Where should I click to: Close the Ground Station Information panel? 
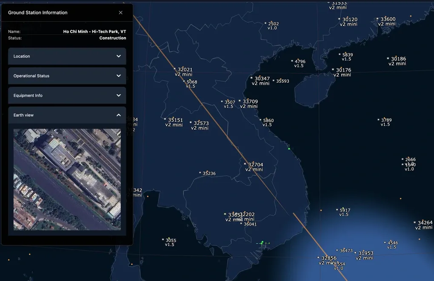tap(121, 13)
